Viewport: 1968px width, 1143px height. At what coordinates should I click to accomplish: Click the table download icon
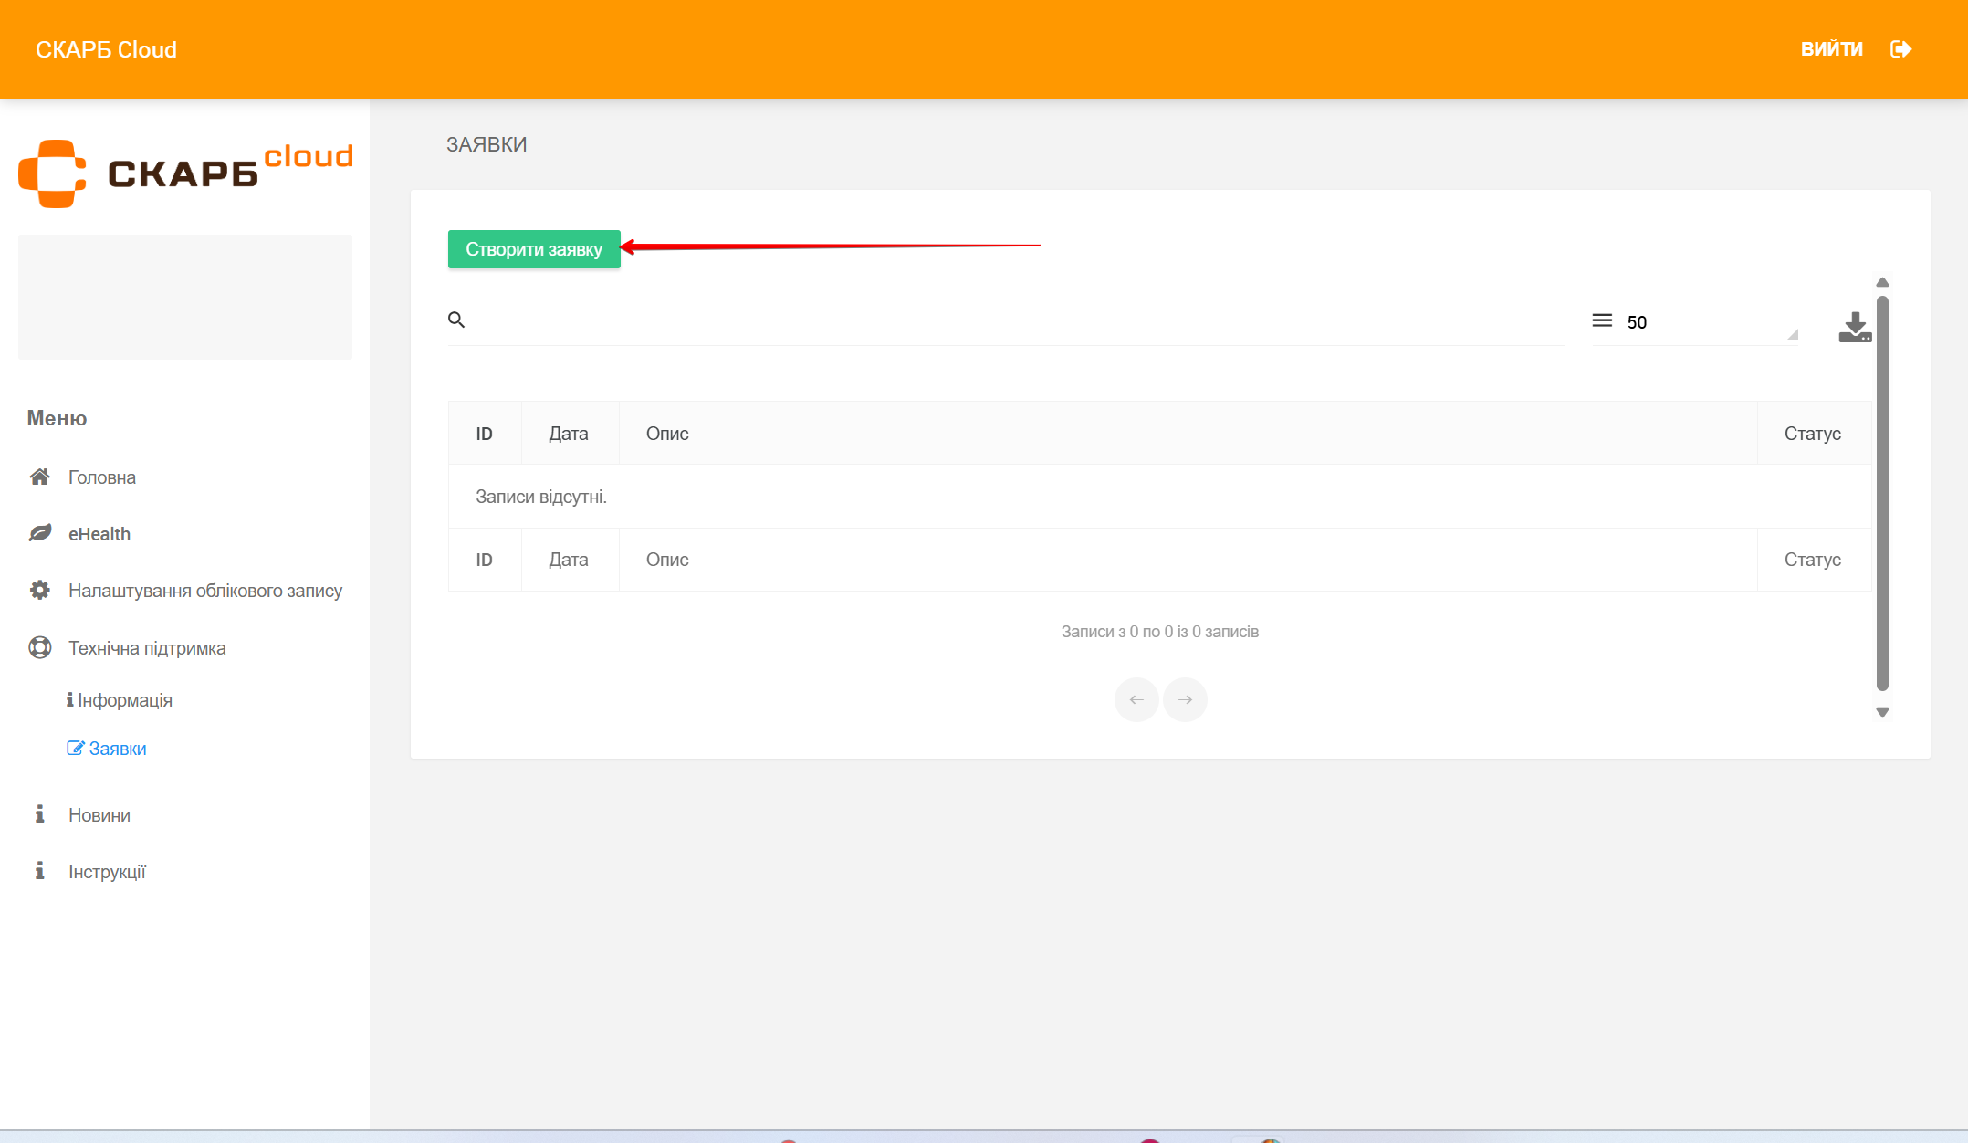[1854, 327]
